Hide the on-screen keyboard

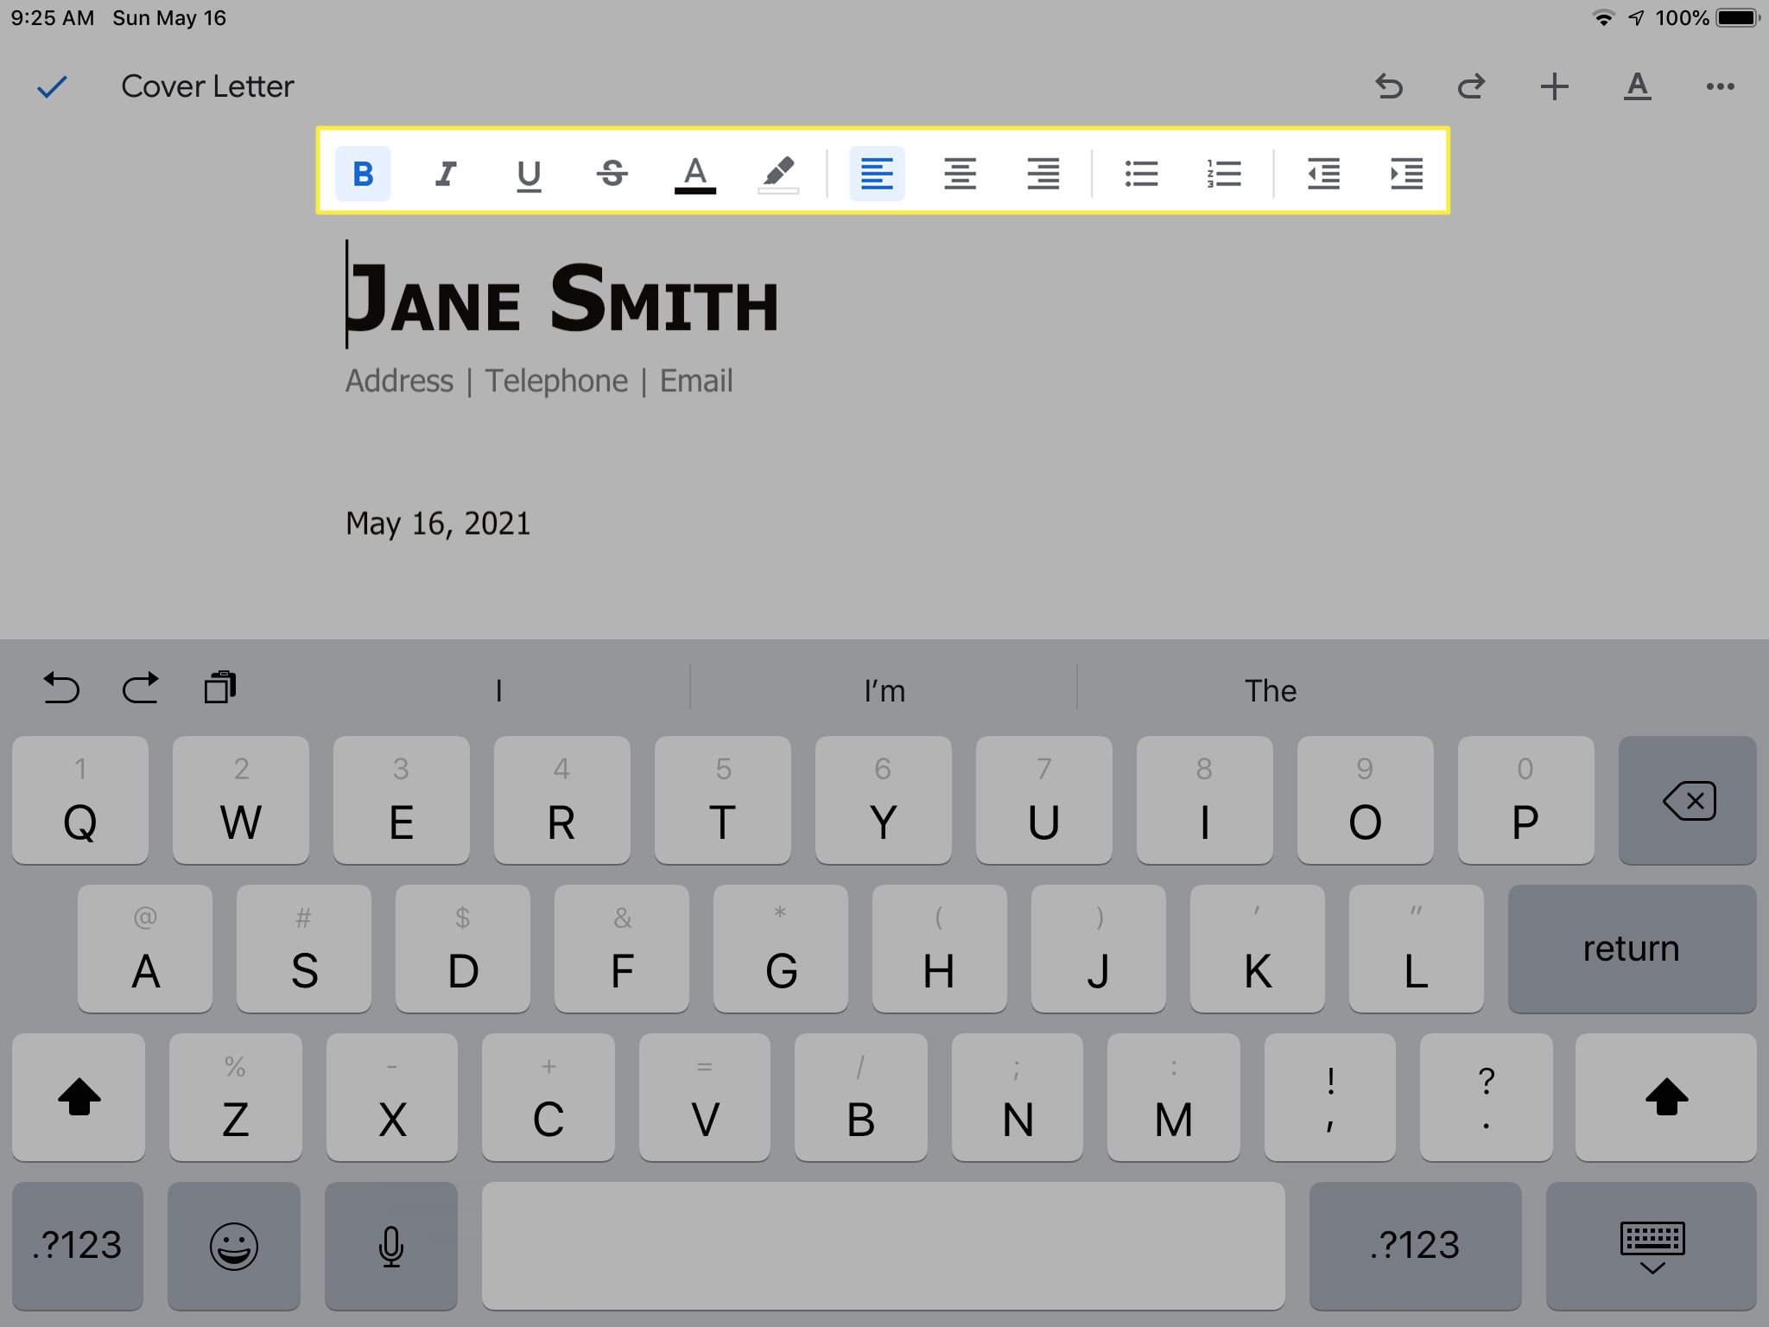(x=1652, y=1246)
